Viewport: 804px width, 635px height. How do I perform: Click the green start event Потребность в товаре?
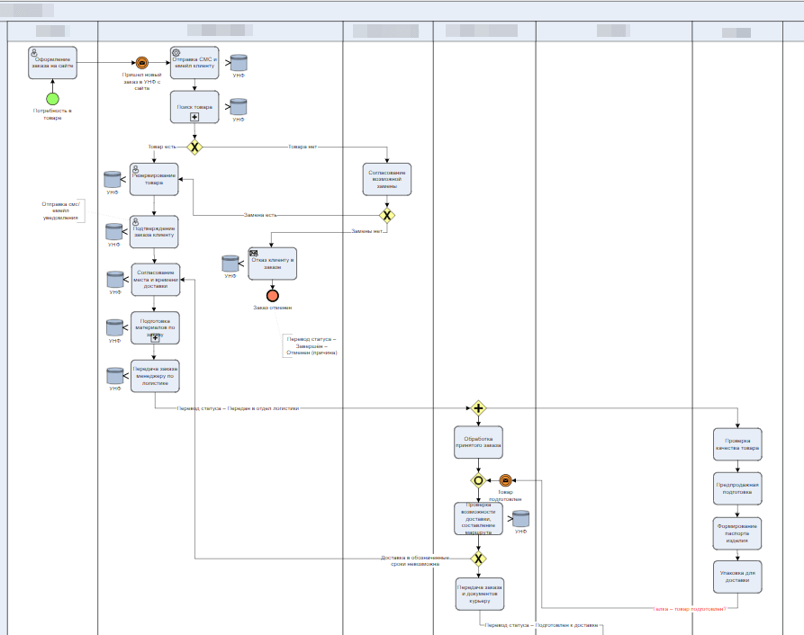[52, 98]
